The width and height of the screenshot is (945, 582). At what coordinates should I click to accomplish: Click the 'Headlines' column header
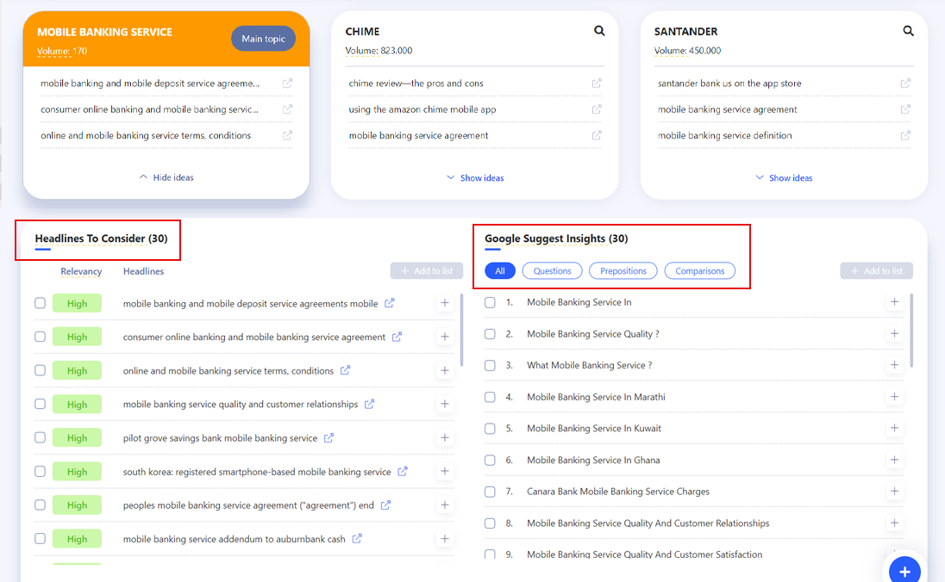pyautogui.click(x=143, y=271)
